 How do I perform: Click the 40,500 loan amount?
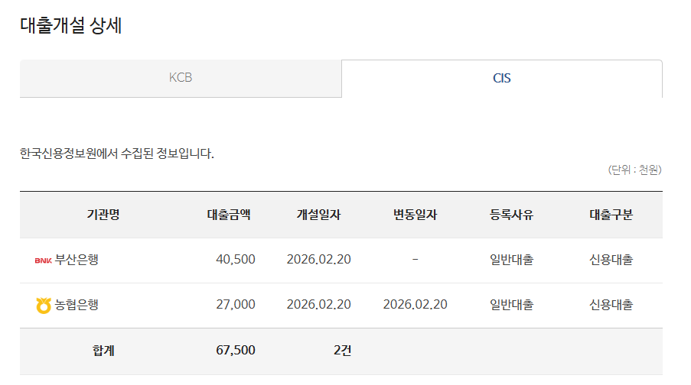(x=236, y=260)
